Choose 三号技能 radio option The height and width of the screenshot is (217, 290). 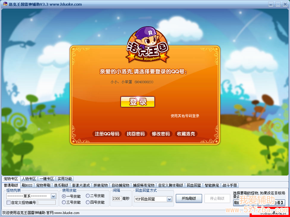[x=64, y=202]
